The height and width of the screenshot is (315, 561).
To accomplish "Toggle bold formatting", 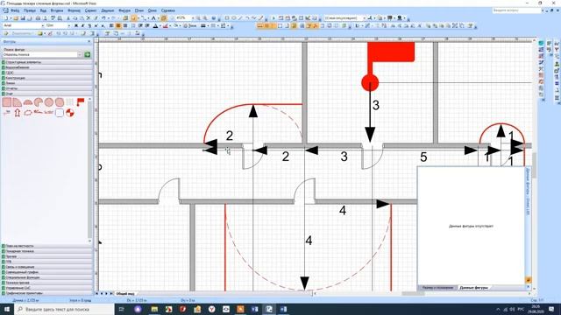I will [76, 25].
